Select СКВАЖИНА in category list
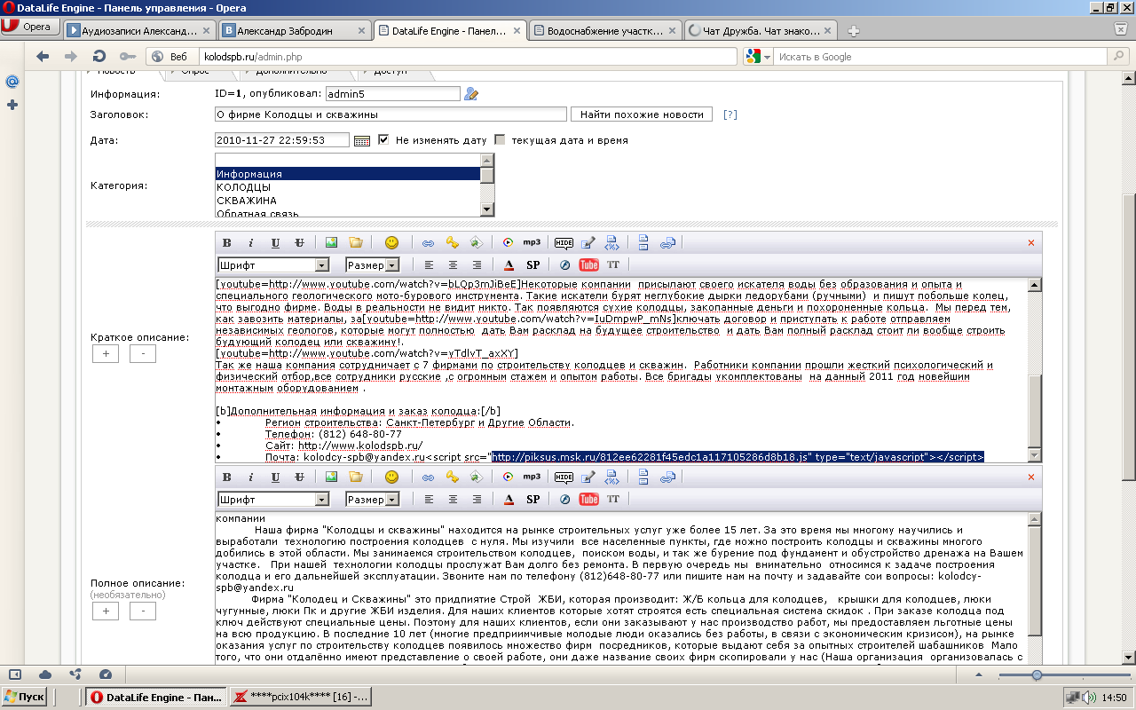The width and height of the screenshot is (1136, 710). [348, 201]
